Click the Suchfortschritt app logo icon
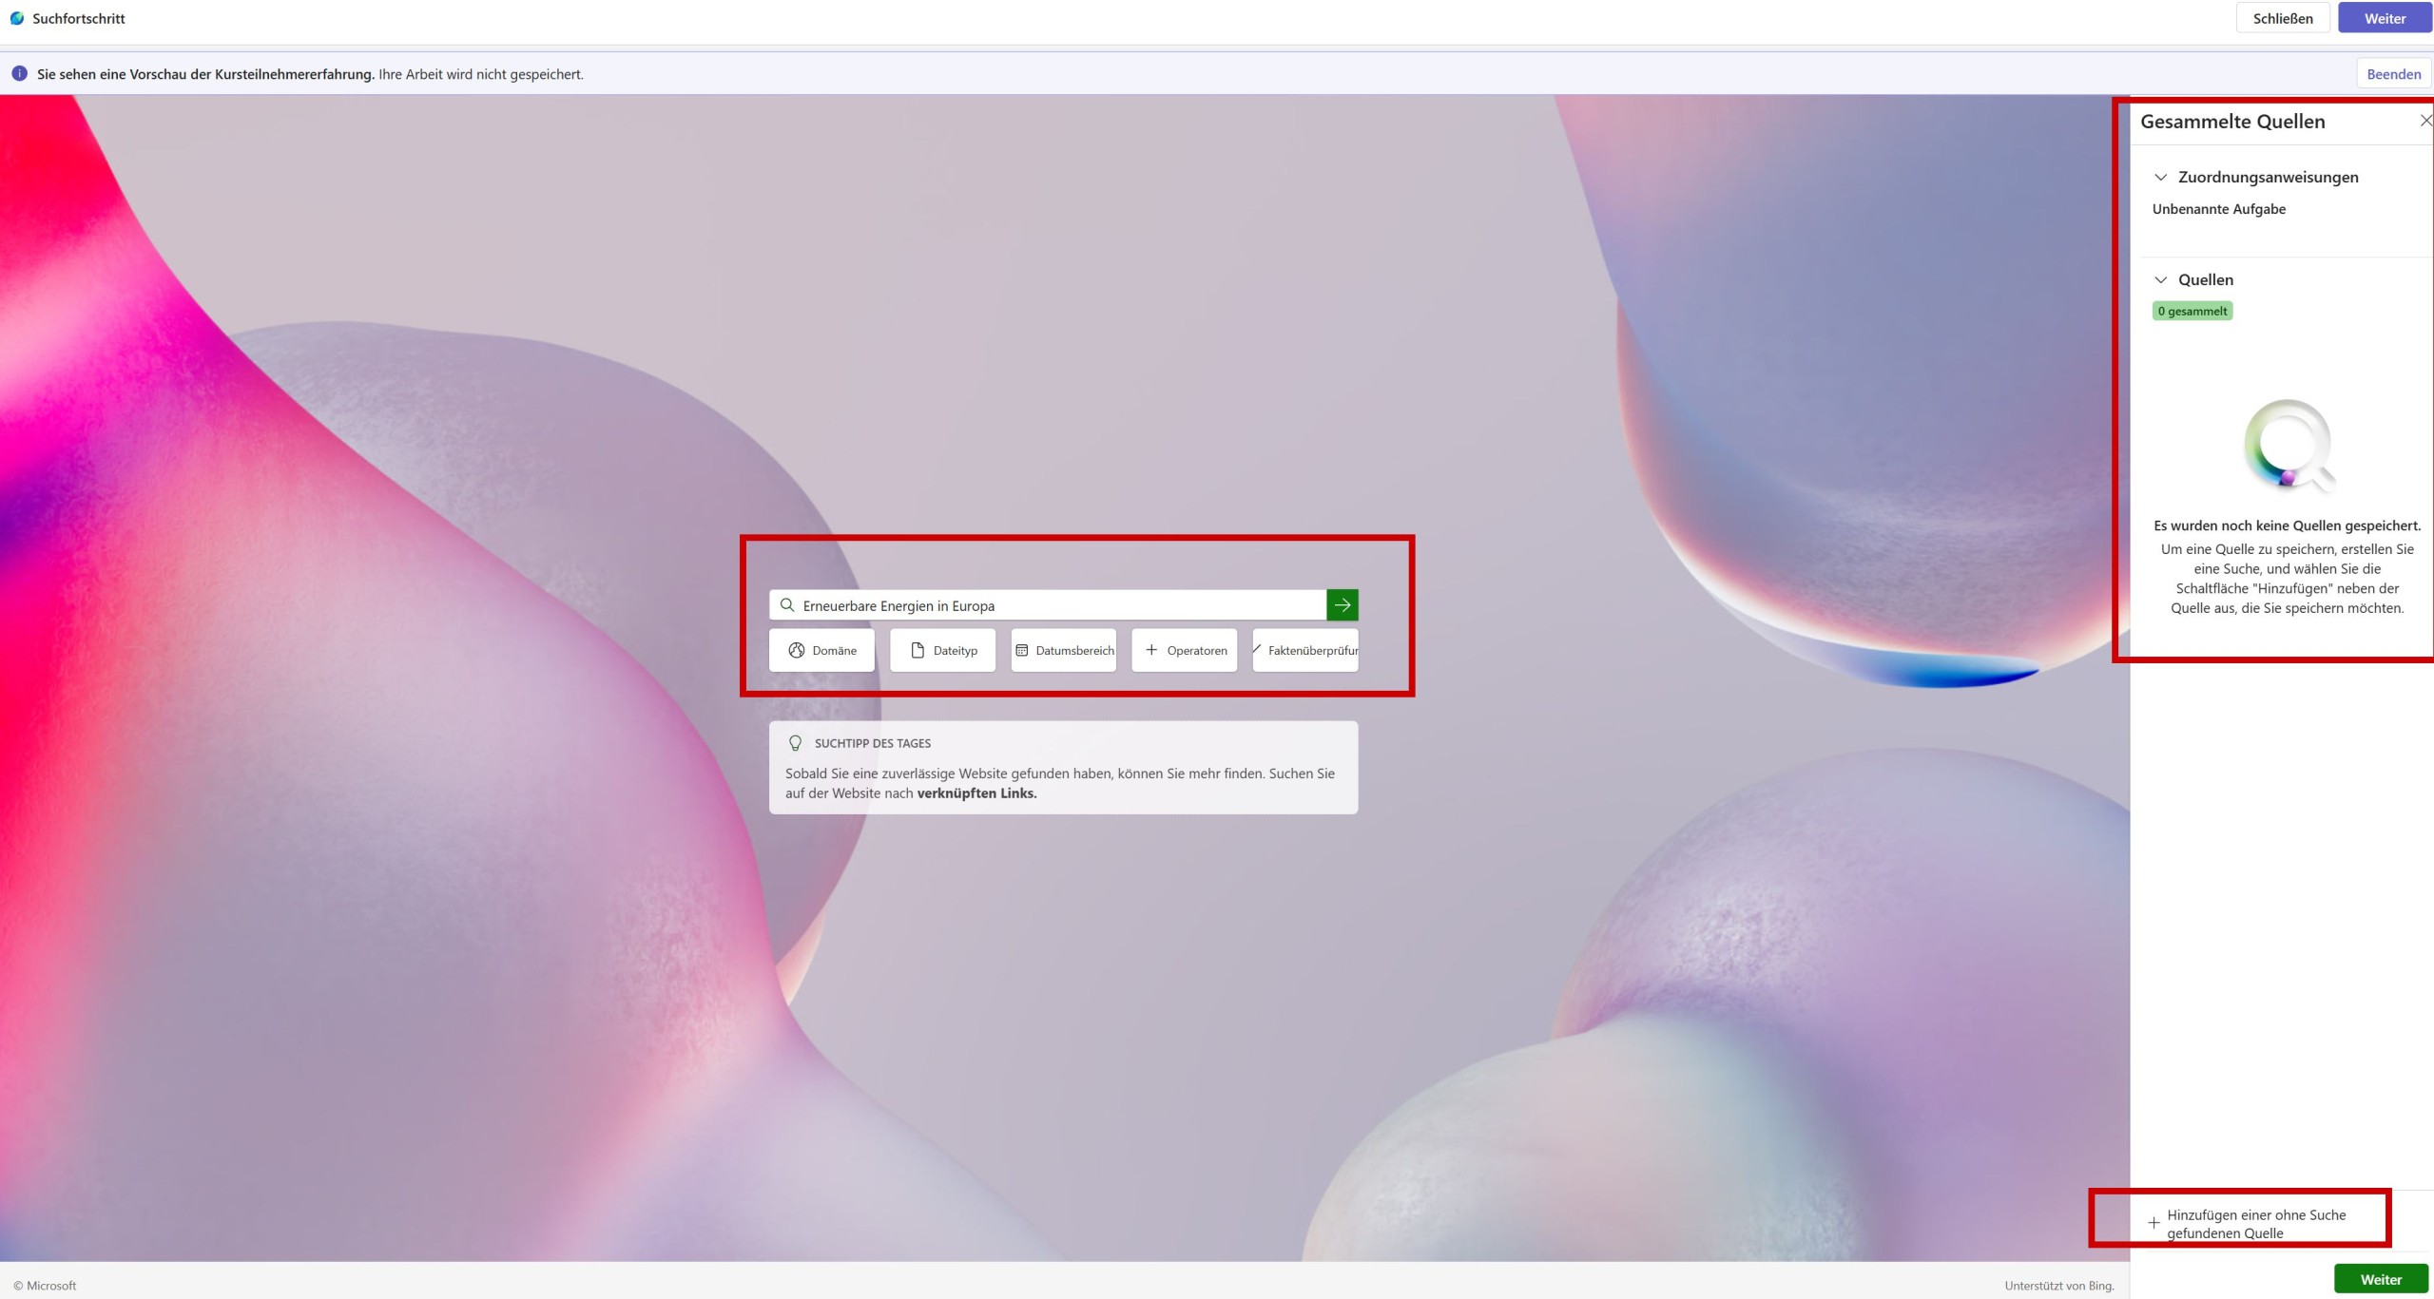This screenshot has width=2434, height=1299. [17, 18]
